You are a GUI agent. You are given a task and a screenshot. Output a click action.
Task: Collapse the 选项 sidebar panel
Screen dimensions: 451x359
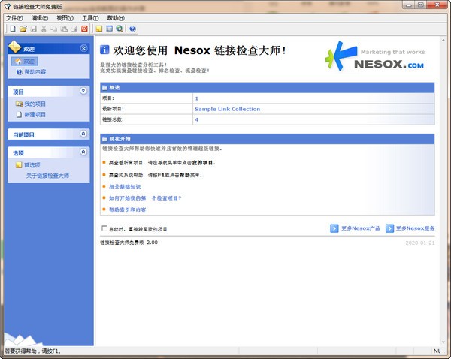pos(83,152)
